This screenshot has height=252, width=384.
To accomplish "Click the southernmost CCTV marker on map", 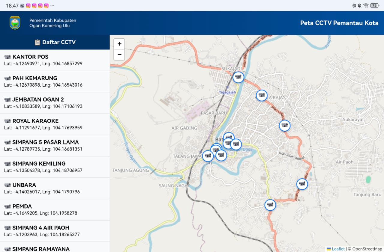I will click(270, 205).
